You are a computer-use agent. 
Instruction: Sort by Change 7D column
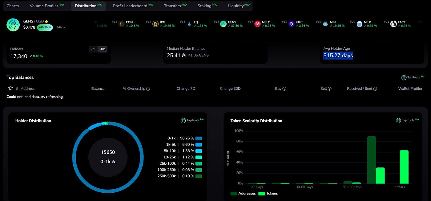pos(186,88)
